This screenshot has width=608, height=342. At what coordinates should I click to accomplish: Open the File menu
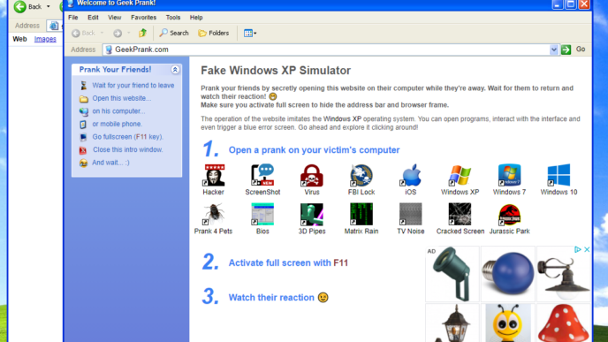(72, 18)
